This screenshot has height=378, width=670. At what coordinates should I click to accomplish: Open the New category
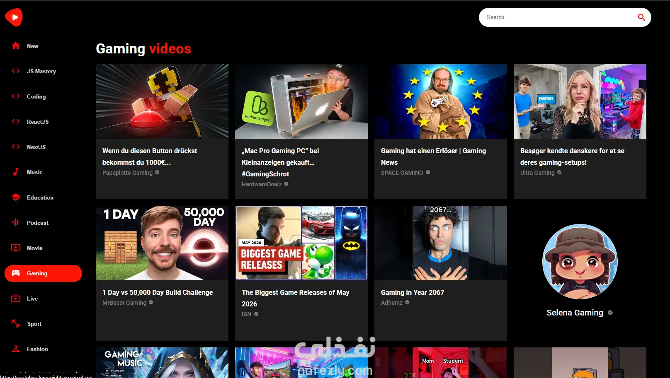coord(43,46)
